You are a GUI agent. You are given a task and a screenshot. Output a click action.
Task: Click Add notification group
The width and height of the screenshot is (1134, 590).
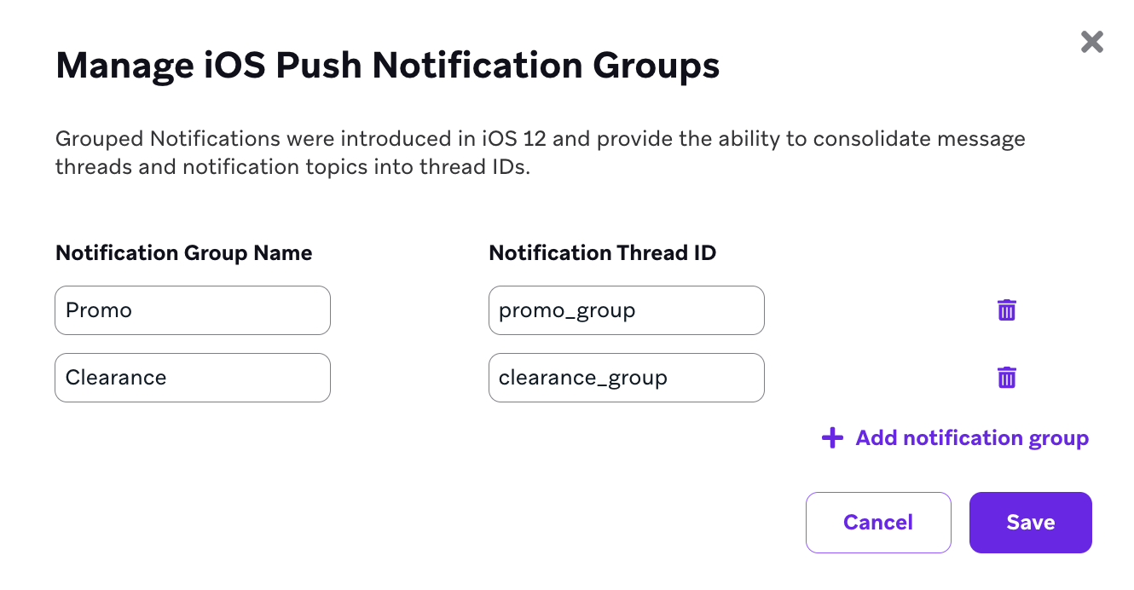971,437
